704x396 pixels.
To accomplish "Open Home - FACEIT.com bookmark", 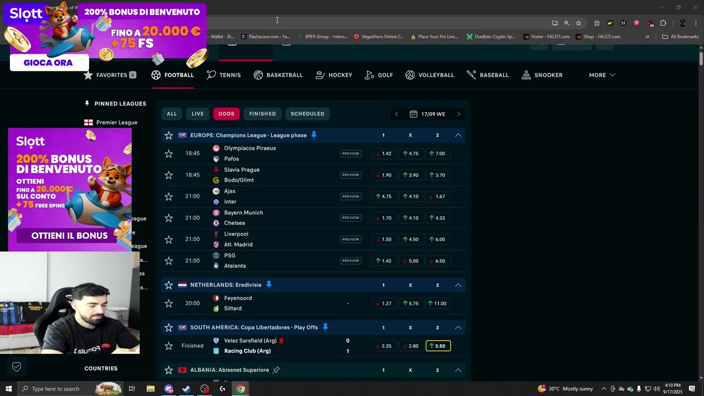I will (547, 37).
